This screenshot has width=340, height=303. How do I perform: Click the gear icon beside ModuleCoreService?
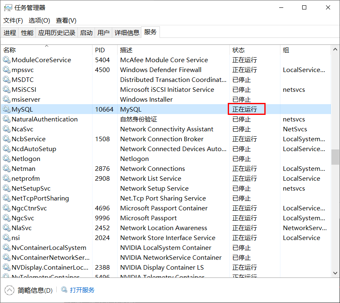point(7,60)
